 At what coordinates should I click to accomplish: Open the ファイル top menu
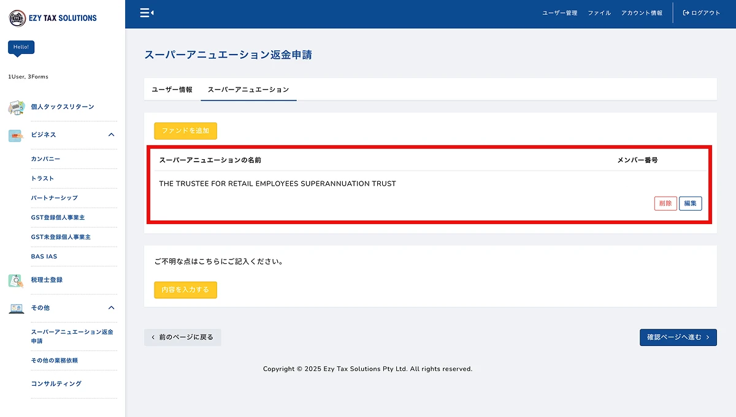[599, 13]
